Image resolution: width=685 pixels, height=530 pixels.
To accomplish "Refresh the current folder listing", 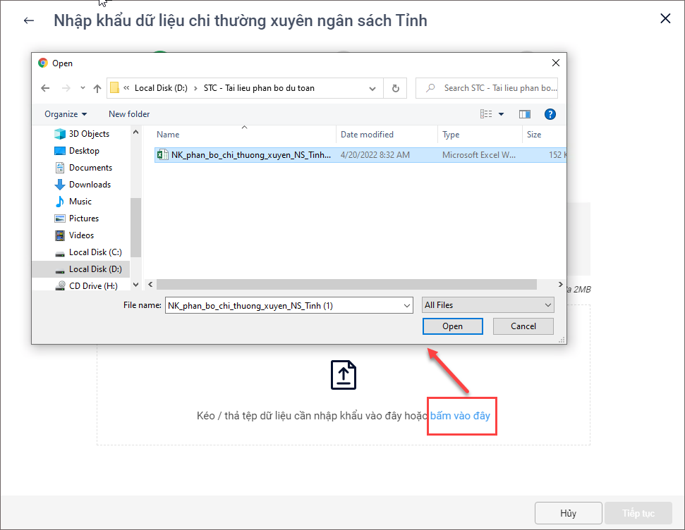I will tap(395, 88).
